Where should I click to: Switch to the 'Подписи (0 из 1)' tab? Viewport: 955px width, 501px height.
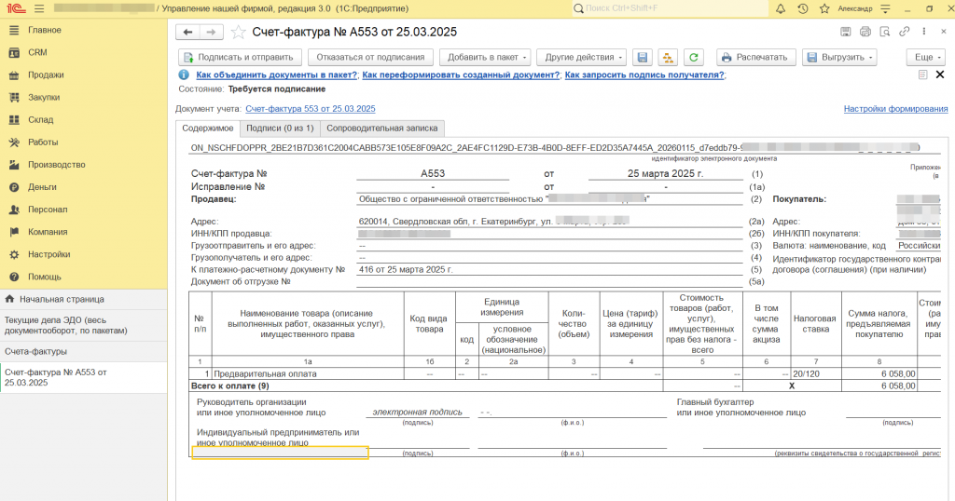(x=280, y=129)
